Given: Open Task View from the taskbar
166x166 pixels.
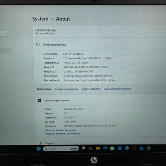Looking at the screenshot, I should (83, 148).
